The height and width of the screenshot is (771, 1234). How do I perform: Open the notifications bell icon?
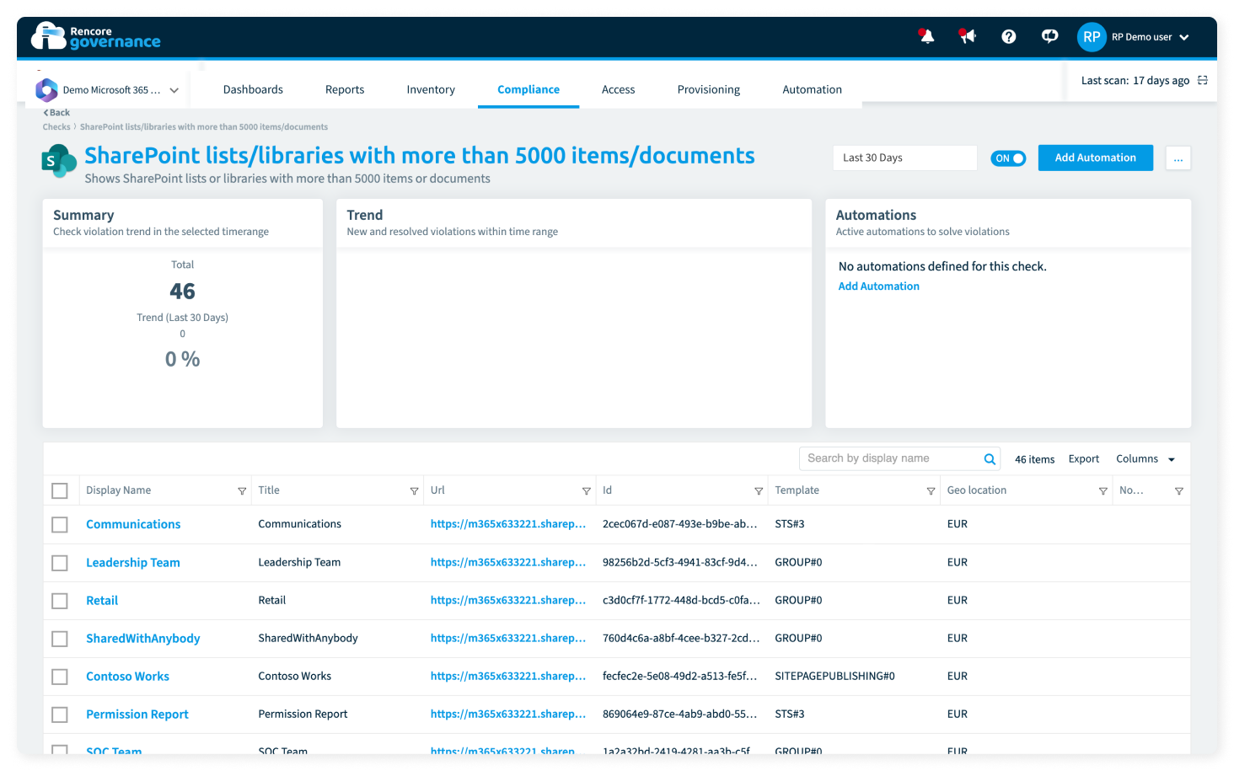click(926, 36)
